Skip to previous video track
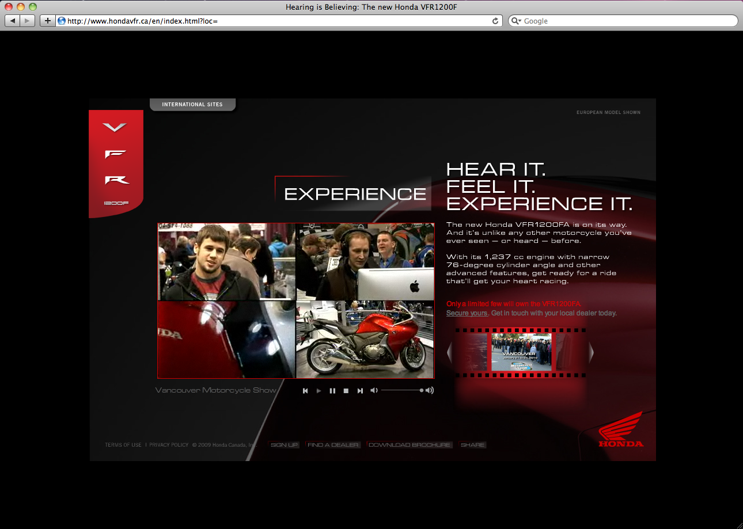Viewport: 743px width, 529px height. [x=305, y=391]
